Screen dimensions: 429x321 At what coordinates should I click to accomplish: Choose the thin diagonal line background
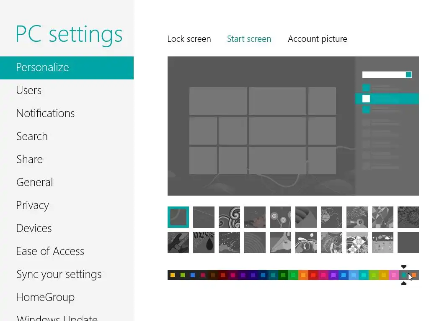click(204, 217)
